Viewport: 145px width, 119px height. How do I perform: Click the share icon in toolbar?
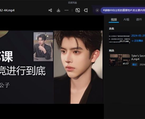click(50, 10)
